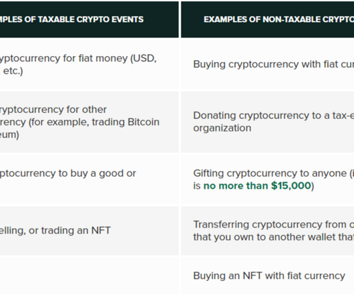This screenshot has width=354, height=295.
Task: Click the word 'Bitcoin' in the table
Action: click(144, 122)
